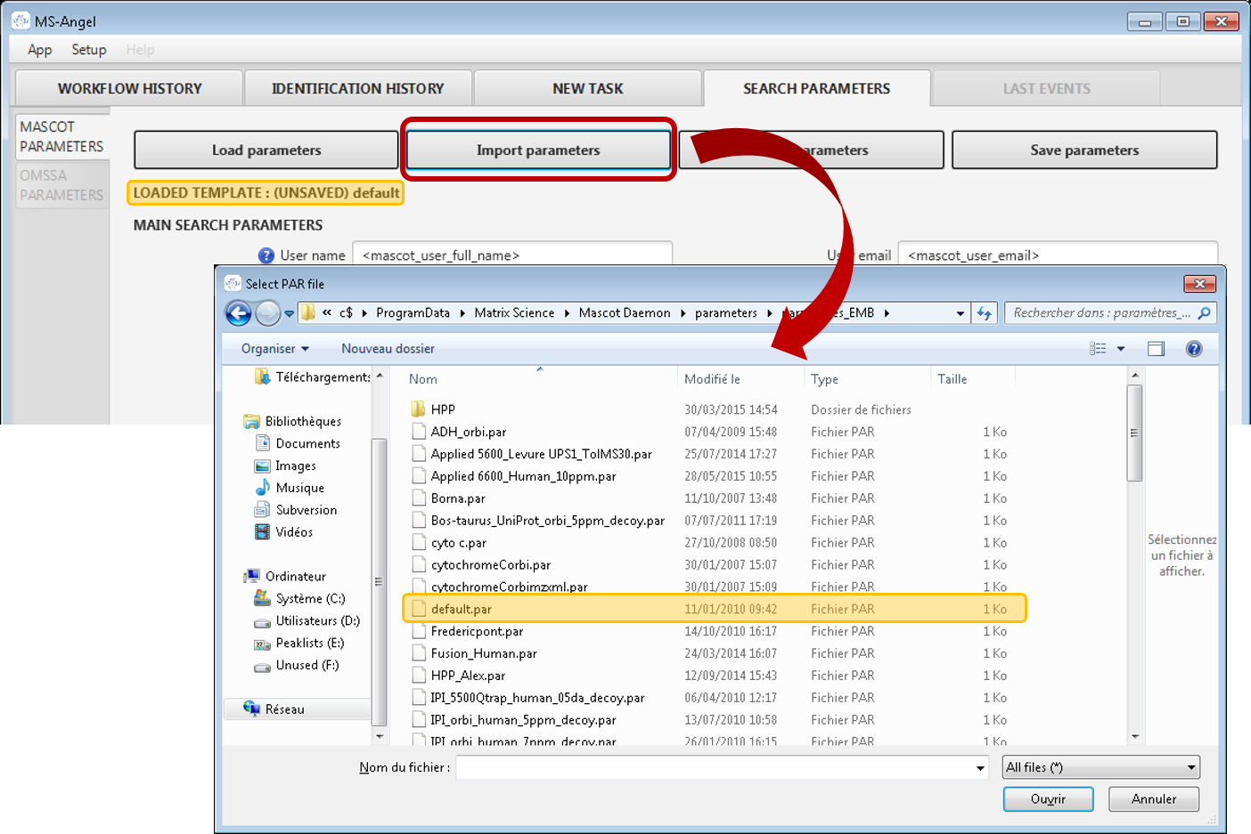Click the blue help icon beside User name
This screenshot has height=834, width=1251.
(266, 255)
